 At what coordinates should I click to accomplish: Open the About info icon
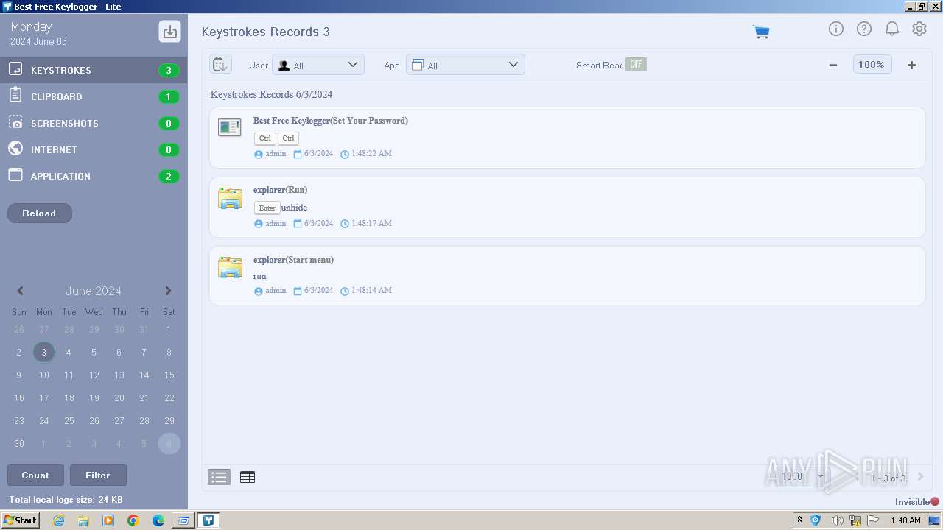pyautogui.click(x=835, y=29)
